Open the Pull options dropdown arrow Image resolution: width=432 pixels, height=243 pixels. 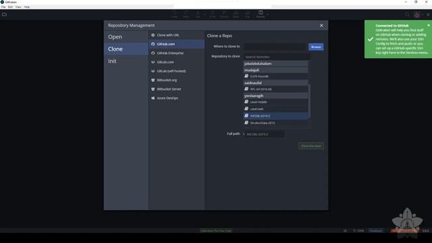[204, 14]
